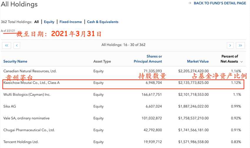Image resolution: width=250 pixels, height=148 pixels.
Task: Click Chugai Pharmaceutical Co., Ltd. holding
Action: [29, 130]
